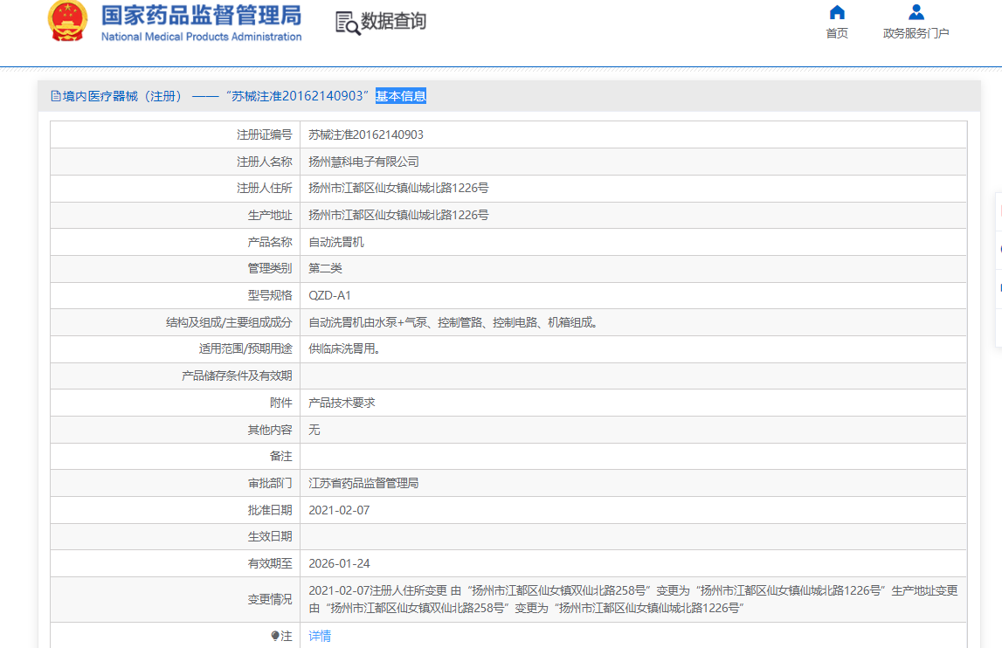Click the 批准日期 label

click(x=270, y=510)
